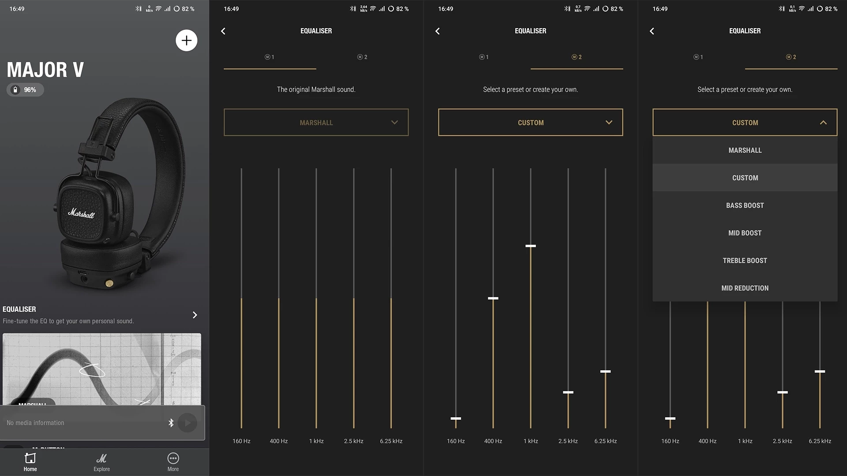Tap '1 kHz' label in second Equaliser screen
847x476 pixels.
tap(530, 441)
